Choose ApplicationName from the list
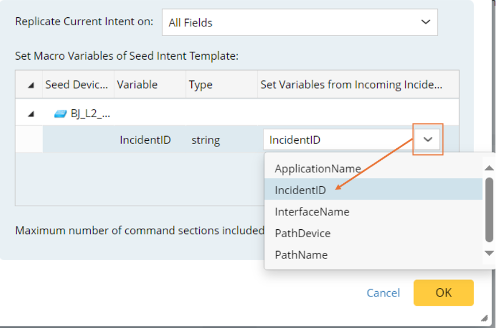The width and height of the screenshot is (496, 328). point(317,169)
